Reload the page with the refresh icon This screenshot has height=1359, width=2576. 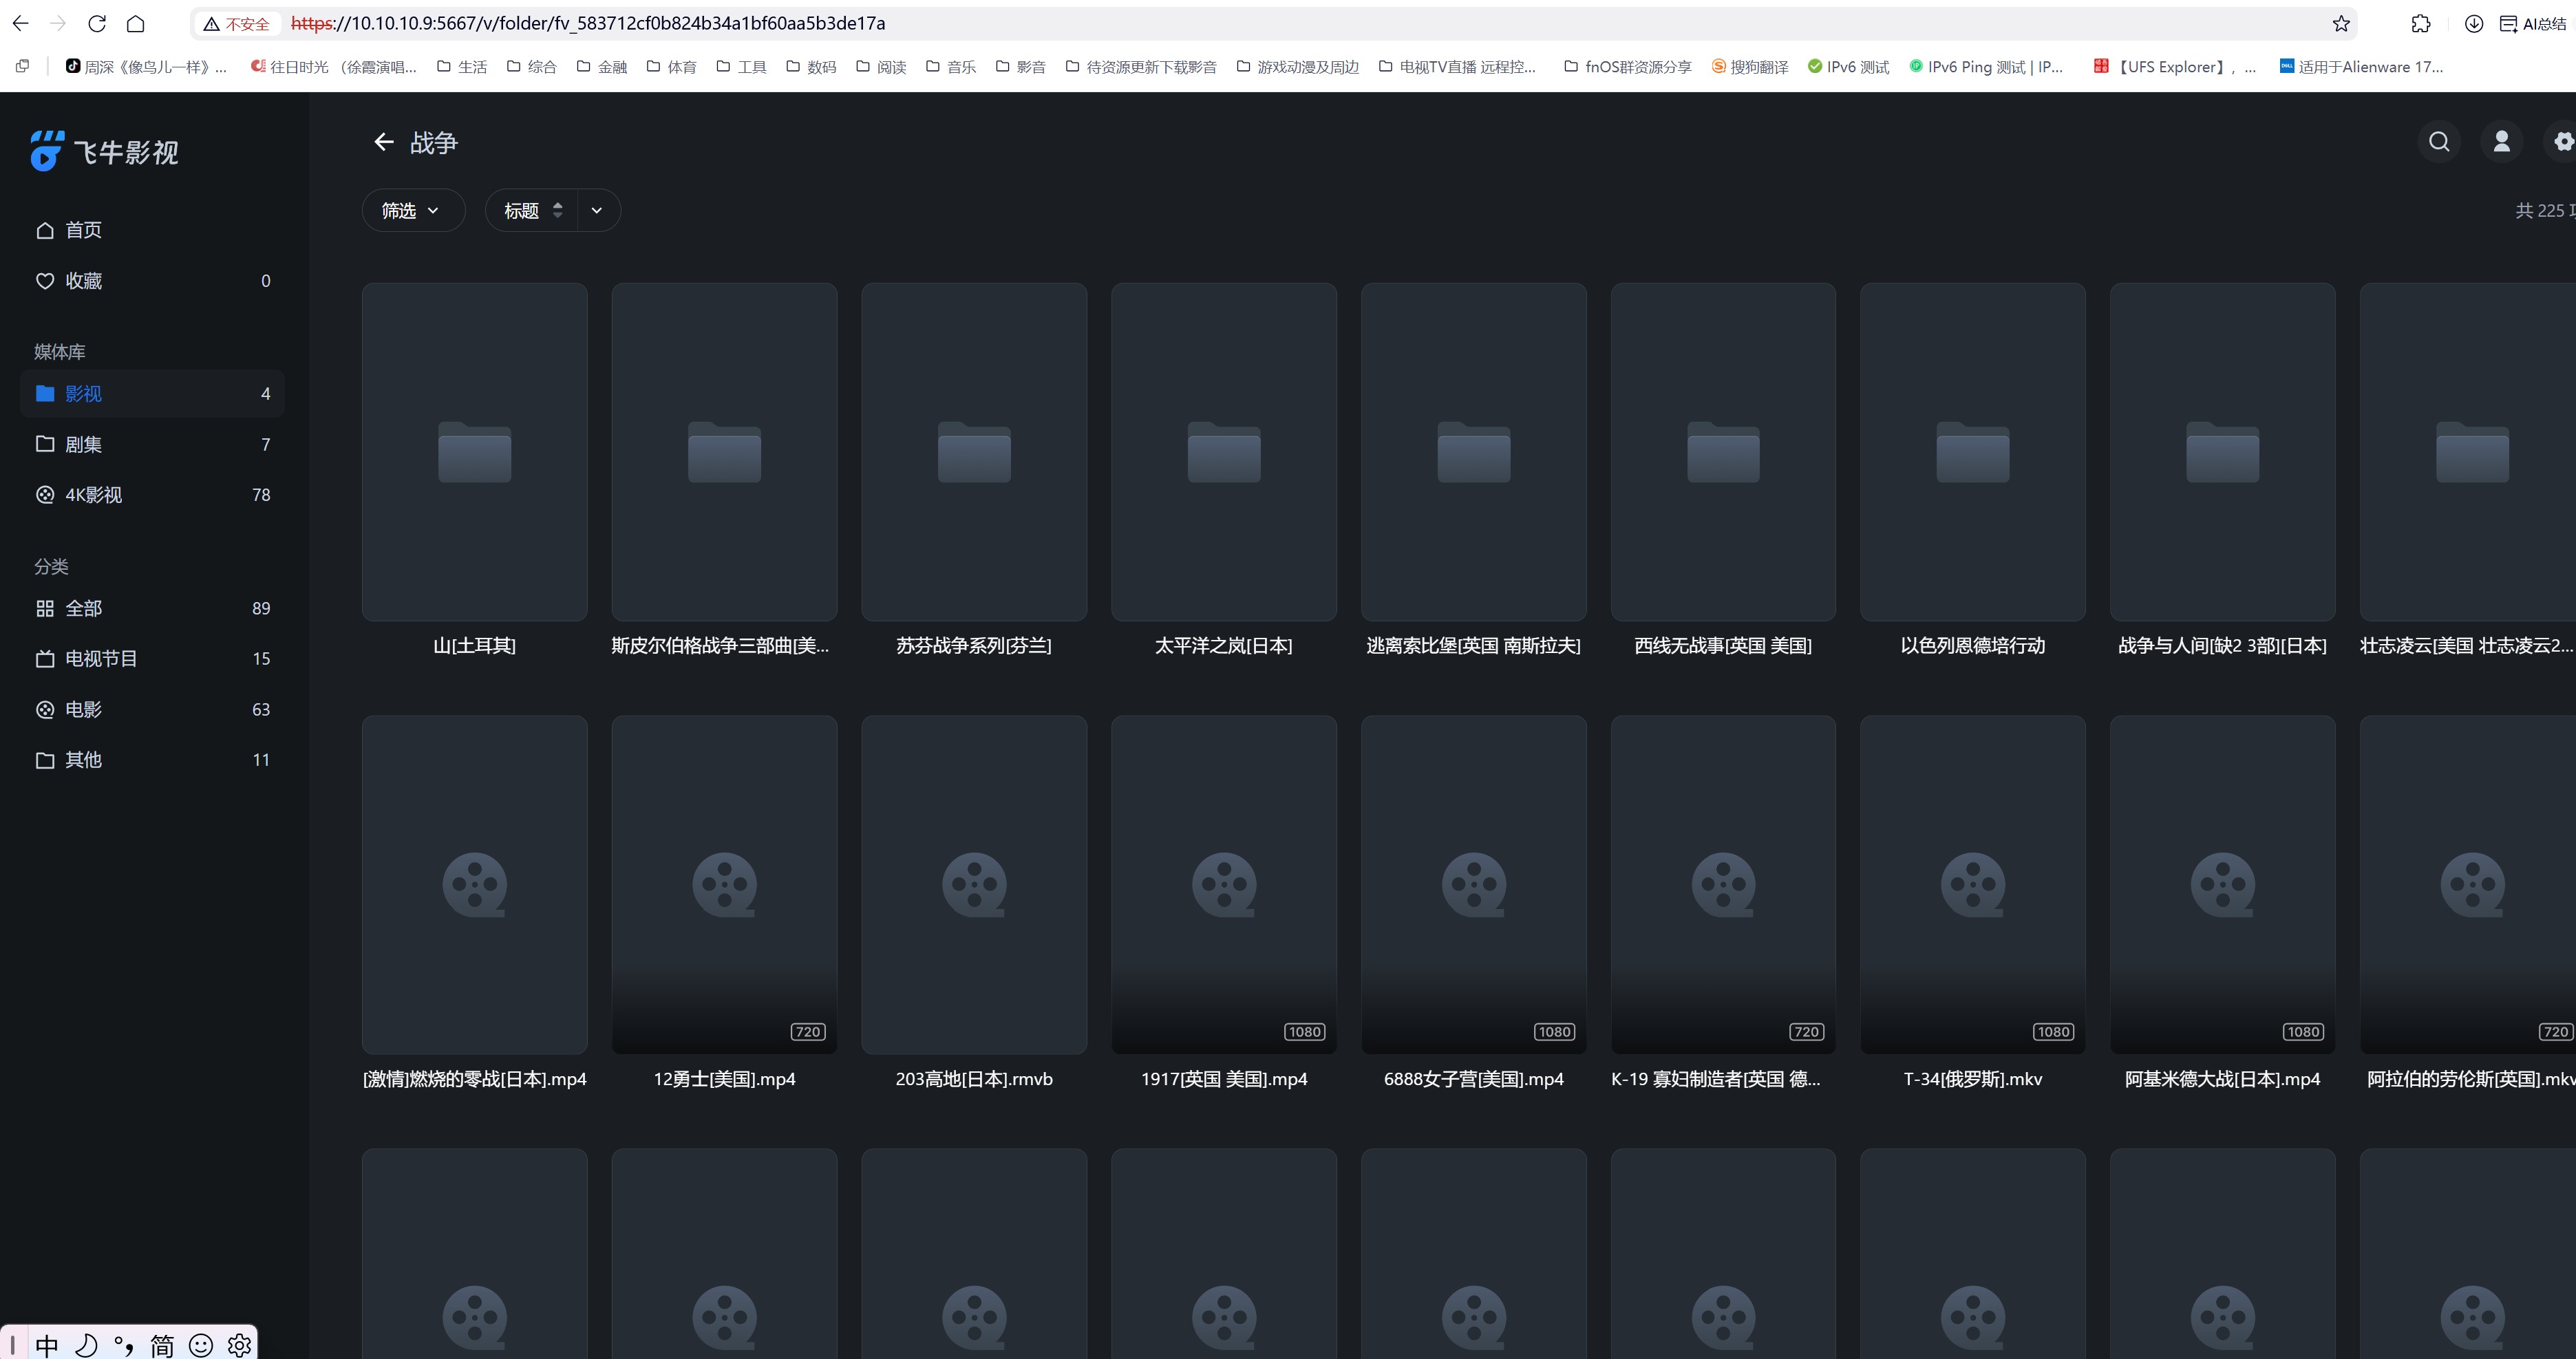tap(97, 23)
